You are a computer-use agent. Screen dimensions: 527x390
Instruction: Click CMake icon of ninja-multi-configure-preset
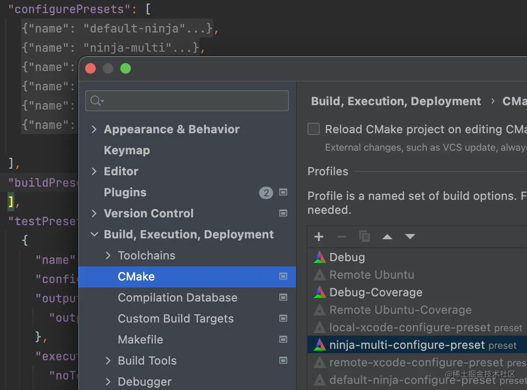click(320, 345)
